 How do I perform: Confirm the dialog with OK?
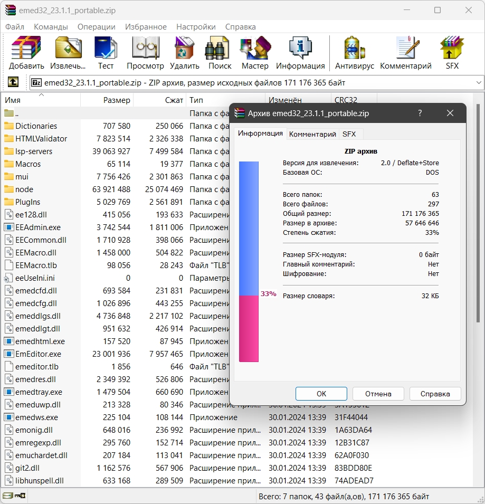coord(321,394)
